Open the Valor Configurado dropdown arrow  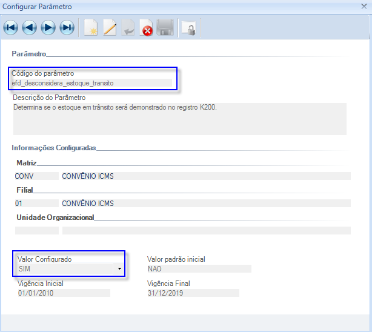click(119, 268)
